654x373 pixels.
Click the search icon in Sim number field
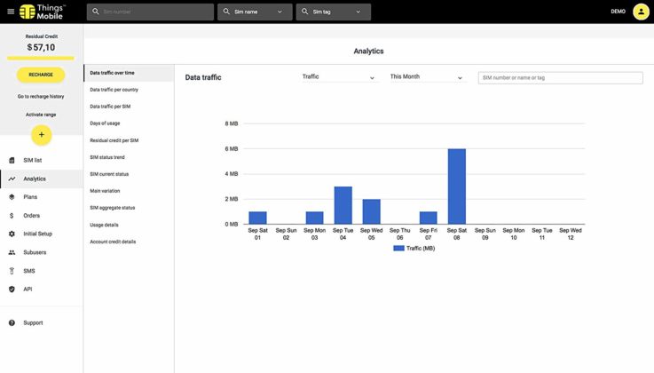coord(96,12)
